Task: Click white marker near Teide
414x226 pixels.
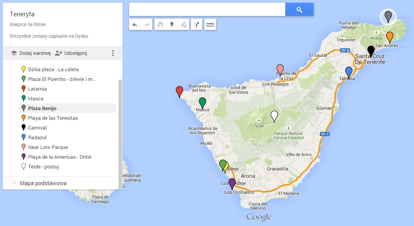Action: (274, 116)
